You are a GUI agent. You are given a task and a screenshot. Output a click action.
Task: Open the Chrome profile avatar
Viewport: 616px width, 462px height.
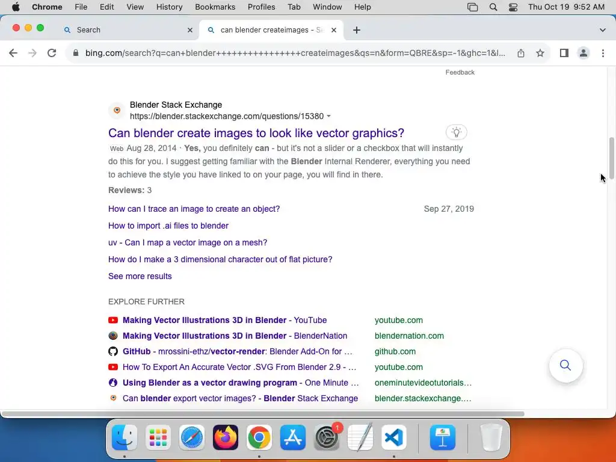click(x=584, y=53)
